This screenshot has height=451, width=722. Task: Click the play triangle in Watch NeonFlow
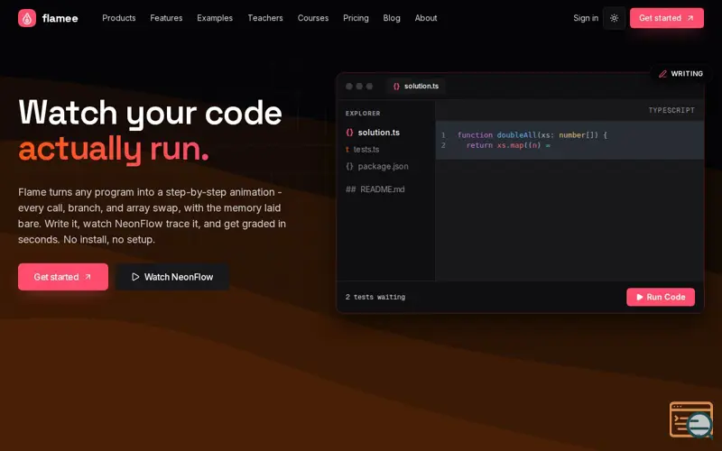[135, 277]
